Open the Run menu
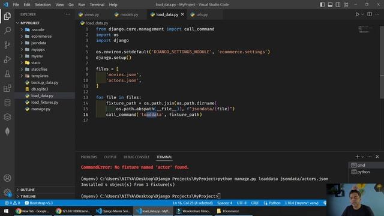The width and height of the screenshot is (384, 216). pyautogui.click(x=82, y=5)
